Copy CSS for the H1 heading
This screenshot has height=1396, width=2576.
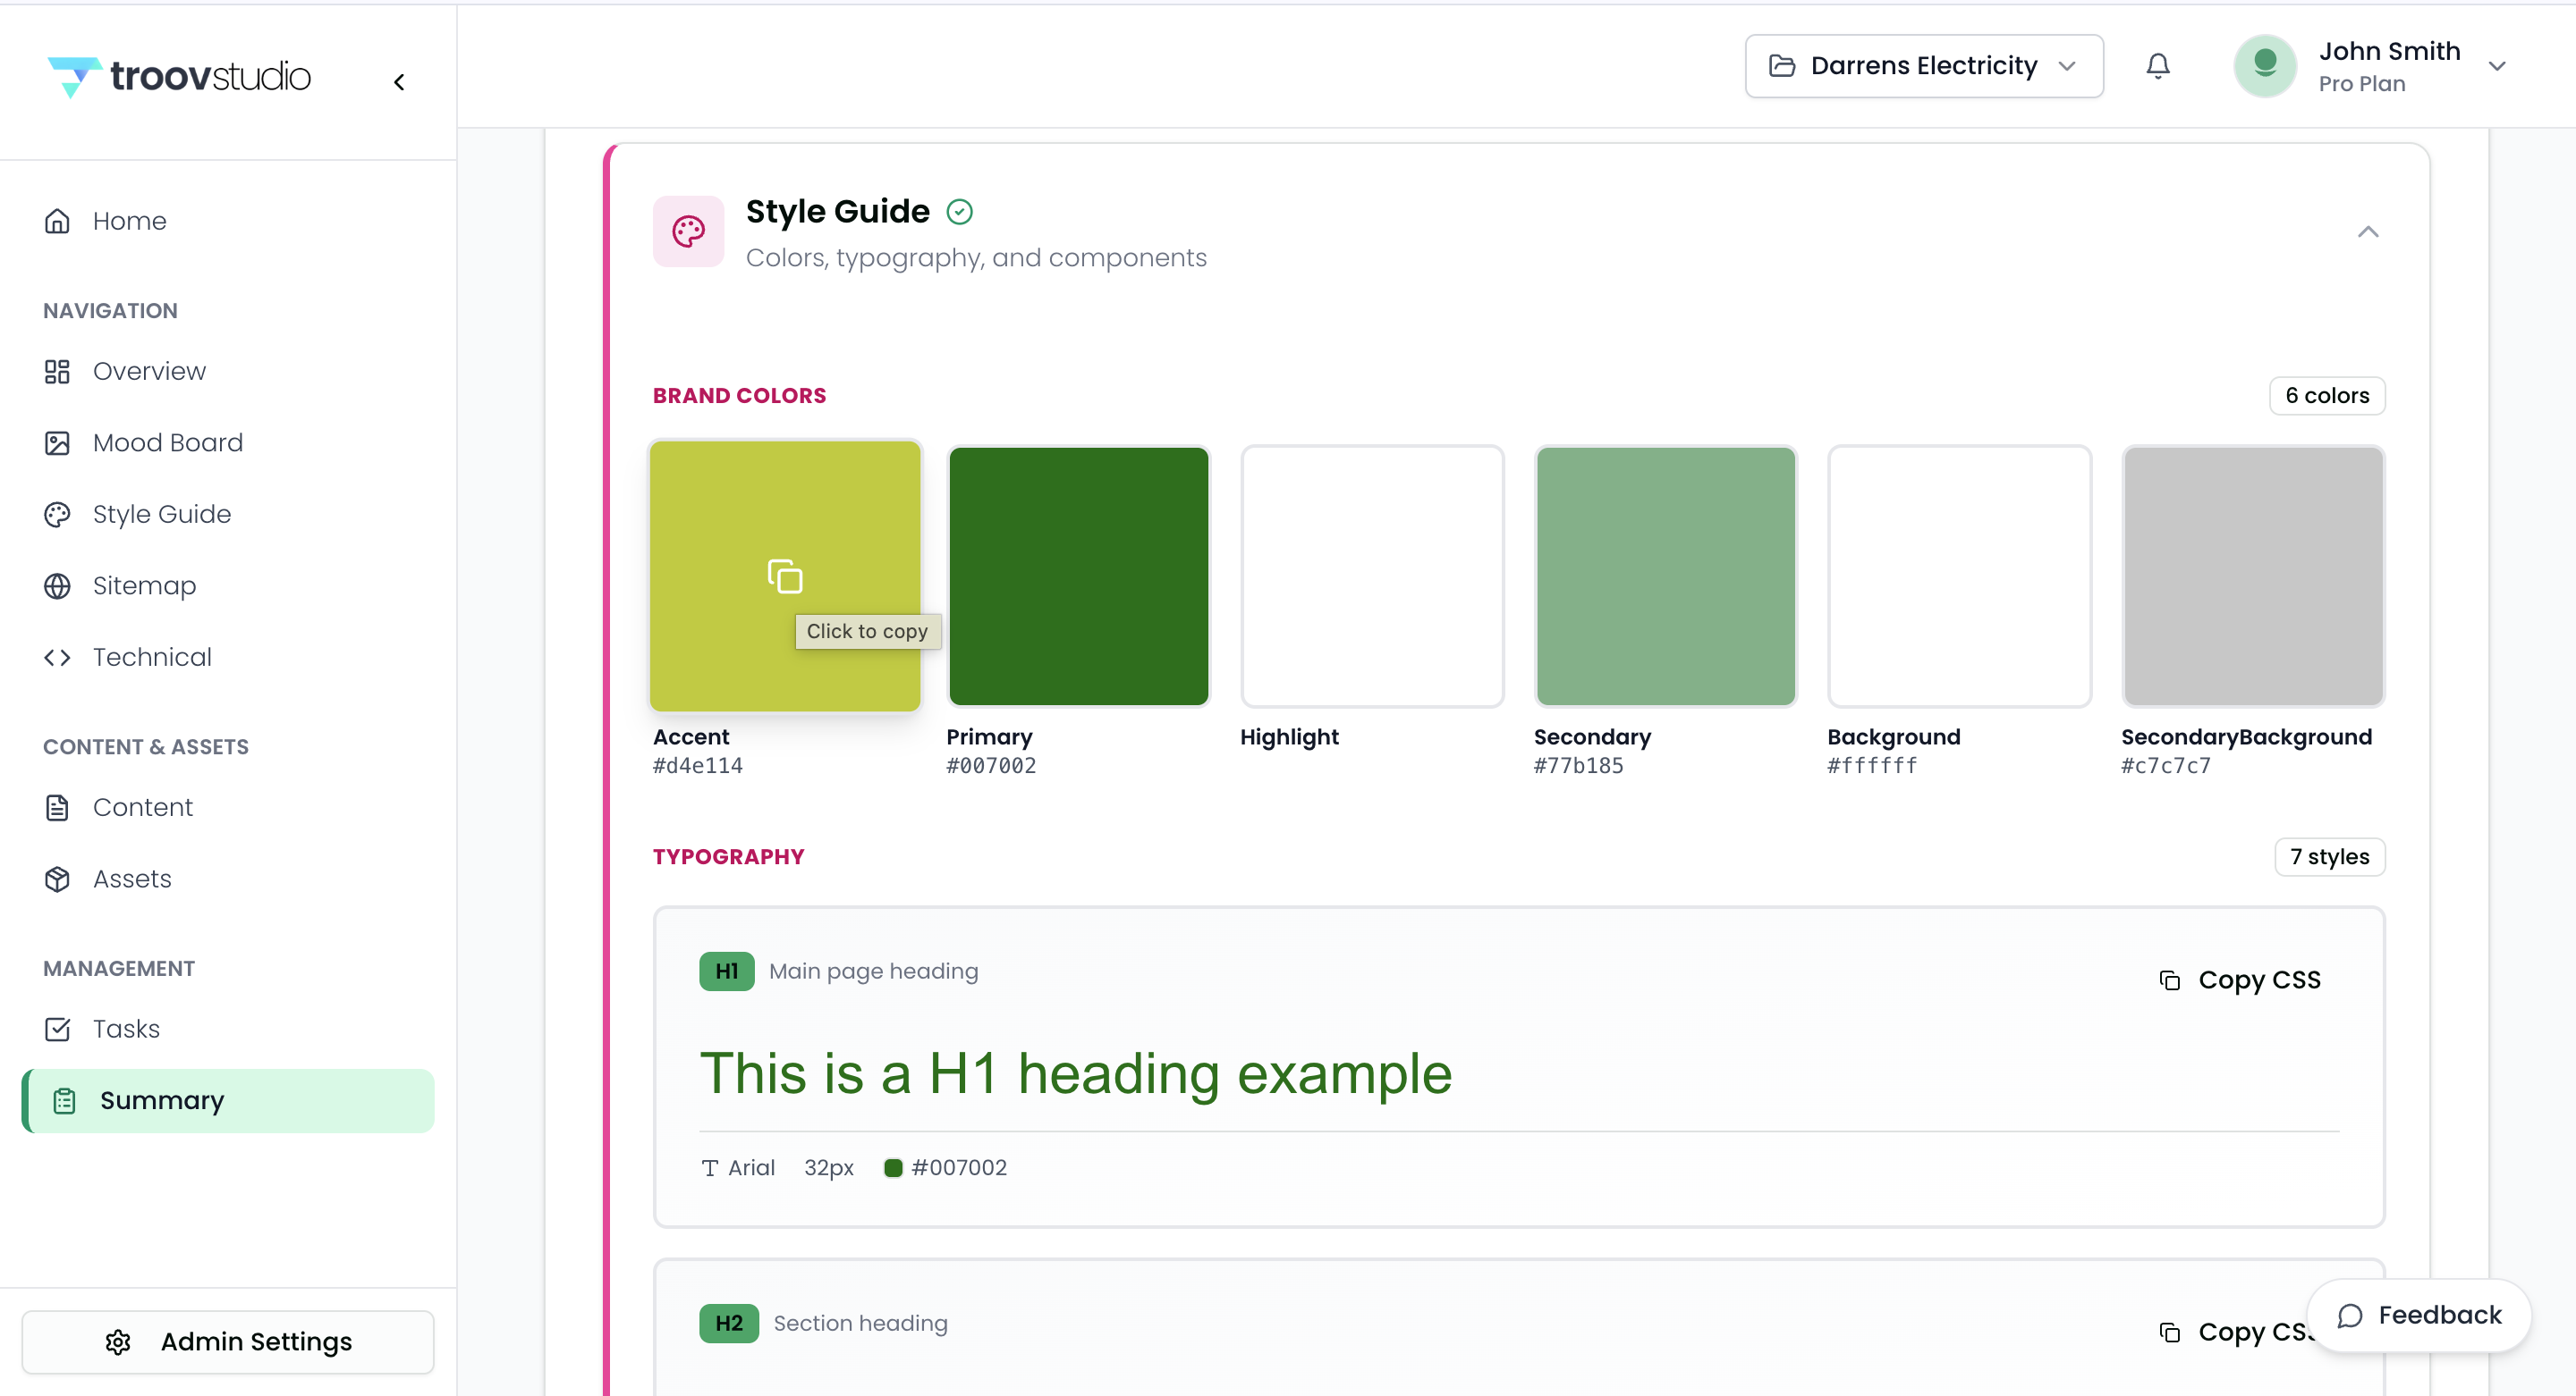(2240, 980)
